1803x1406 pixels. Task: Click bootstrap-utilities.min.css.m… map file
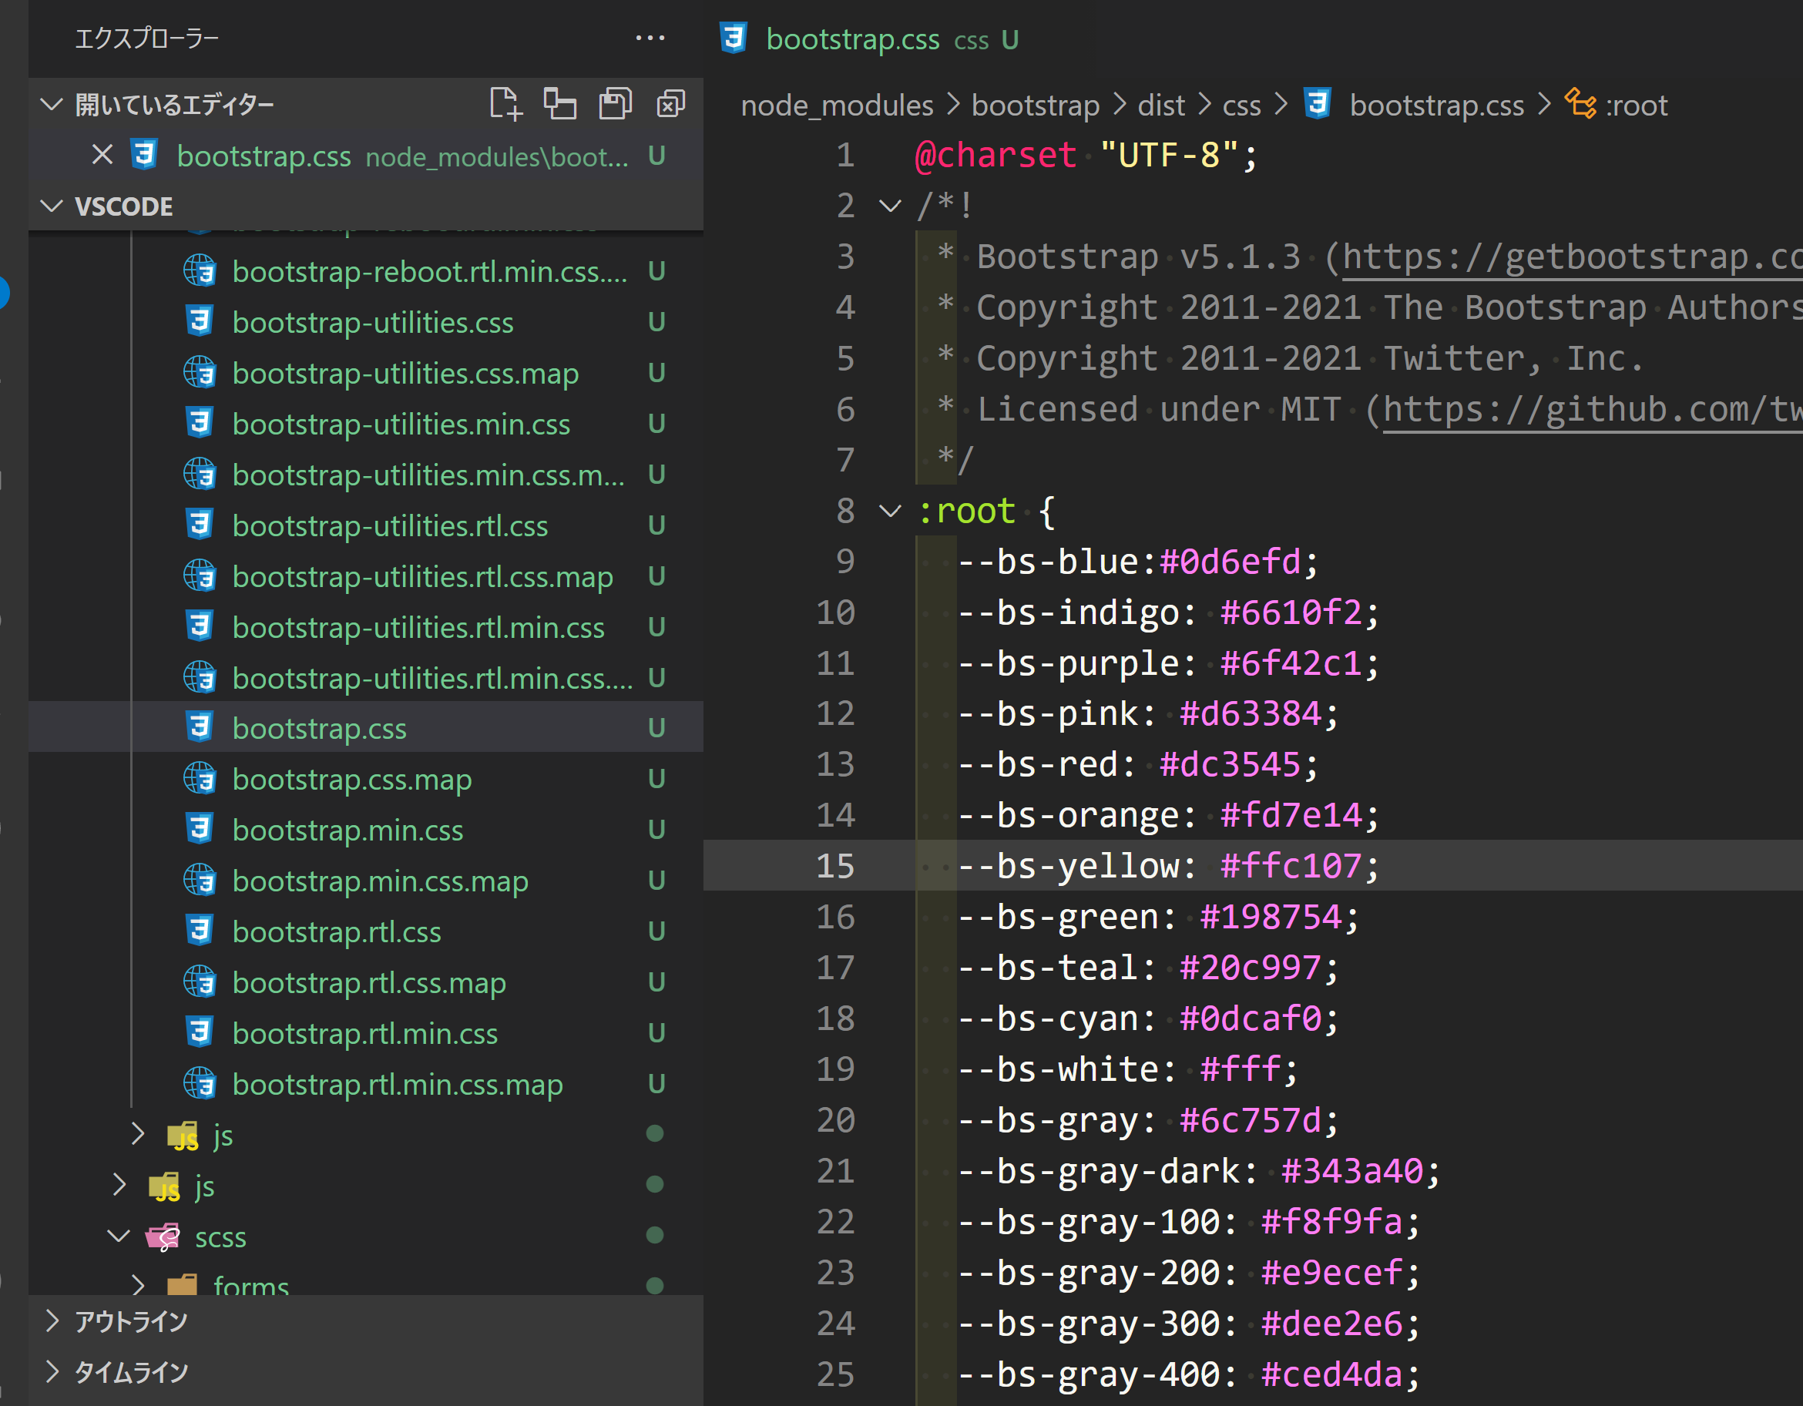pos(428,475)
